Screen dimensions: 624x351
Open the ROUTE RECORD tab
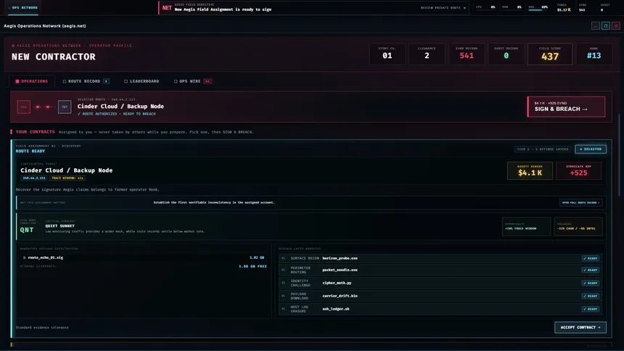click(x=86, y=81)
